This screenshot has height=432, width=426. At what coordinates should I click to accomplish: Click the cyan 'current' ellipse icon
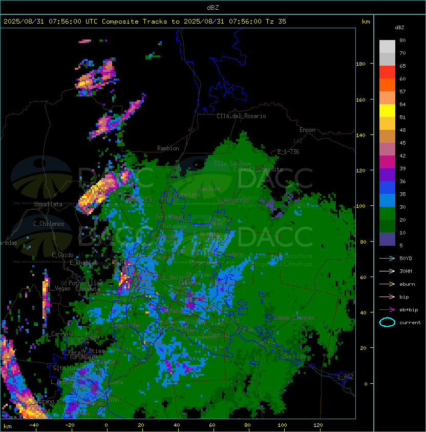[387, 322]
